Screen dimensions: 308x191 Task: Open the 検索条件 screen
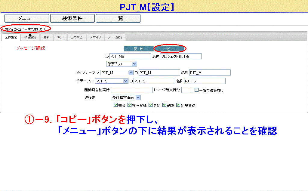pos(72,18)
